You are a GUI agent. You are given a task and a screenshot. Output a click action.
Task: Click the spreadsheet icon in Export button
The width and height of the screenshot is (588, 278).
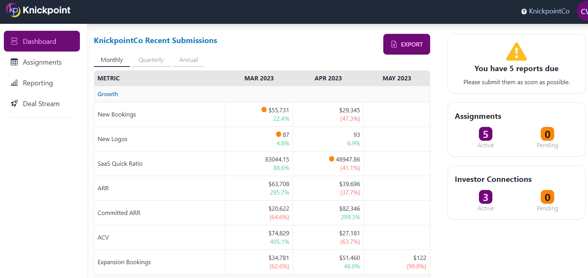pyautogui.click(x=394, y=44)
